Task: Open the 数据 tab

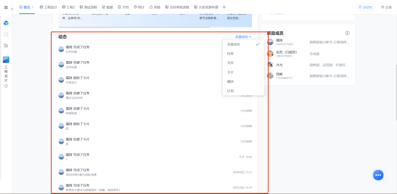Action: coord(108,7)
